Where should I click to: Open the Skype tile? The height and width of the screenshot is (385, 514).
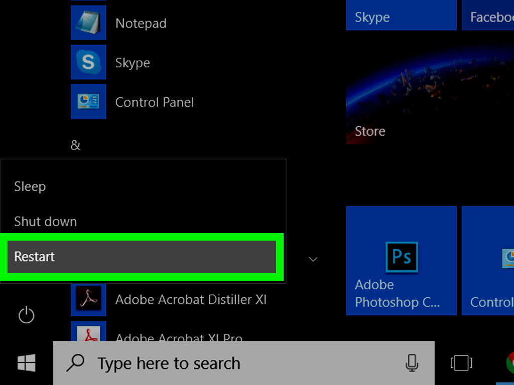point(401,15)
